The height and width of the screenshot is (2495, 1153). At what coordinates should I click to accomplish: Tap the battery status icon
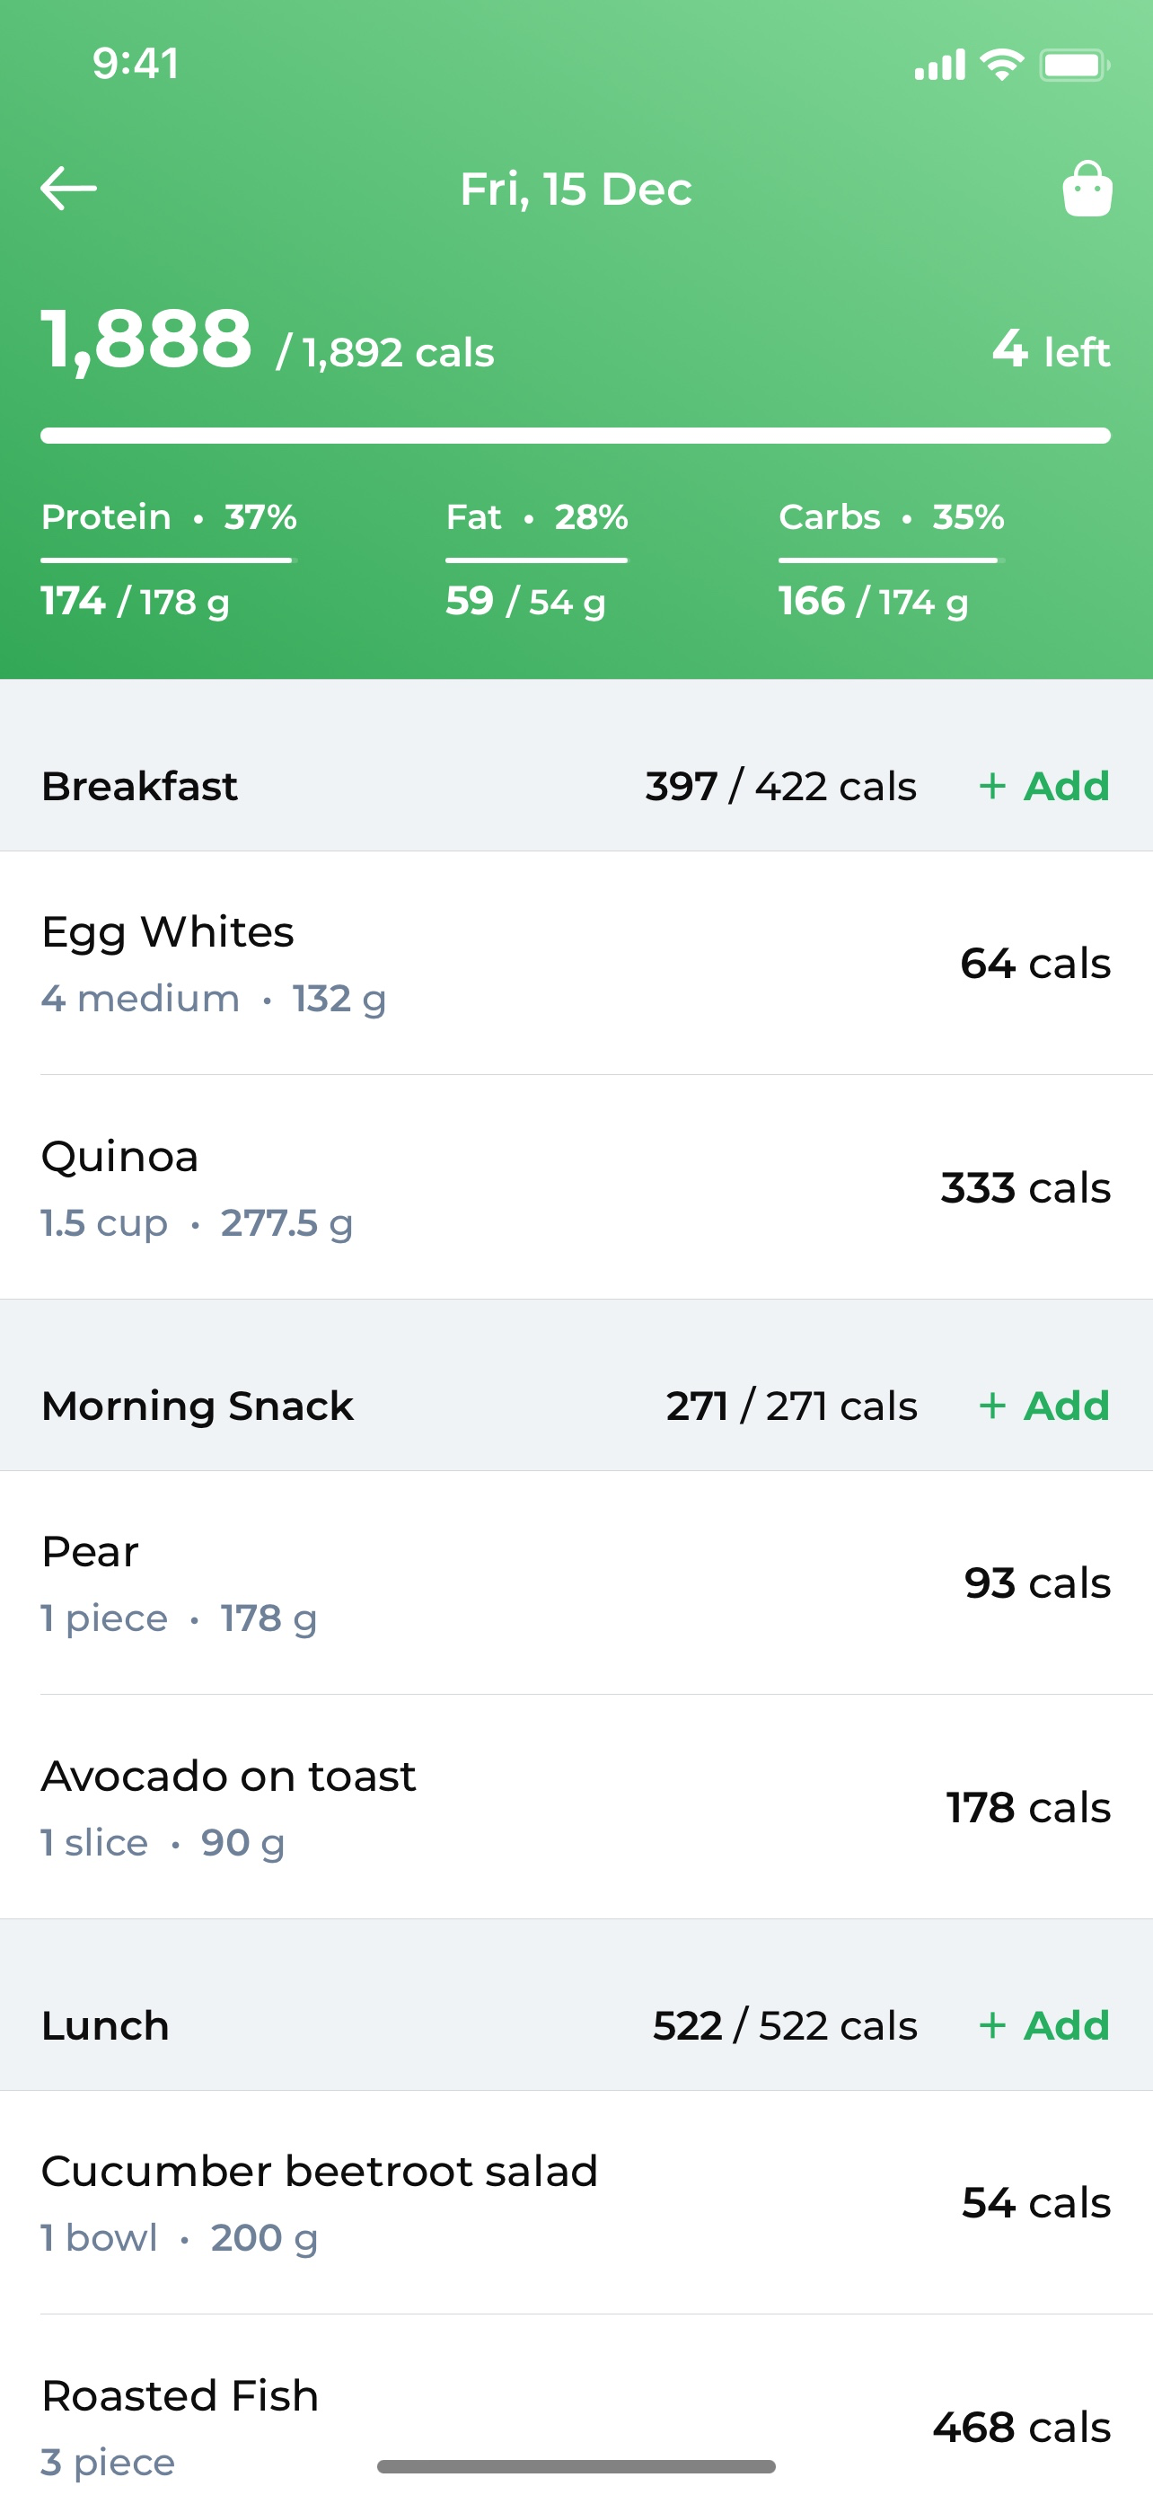(x=1075, y=65)
